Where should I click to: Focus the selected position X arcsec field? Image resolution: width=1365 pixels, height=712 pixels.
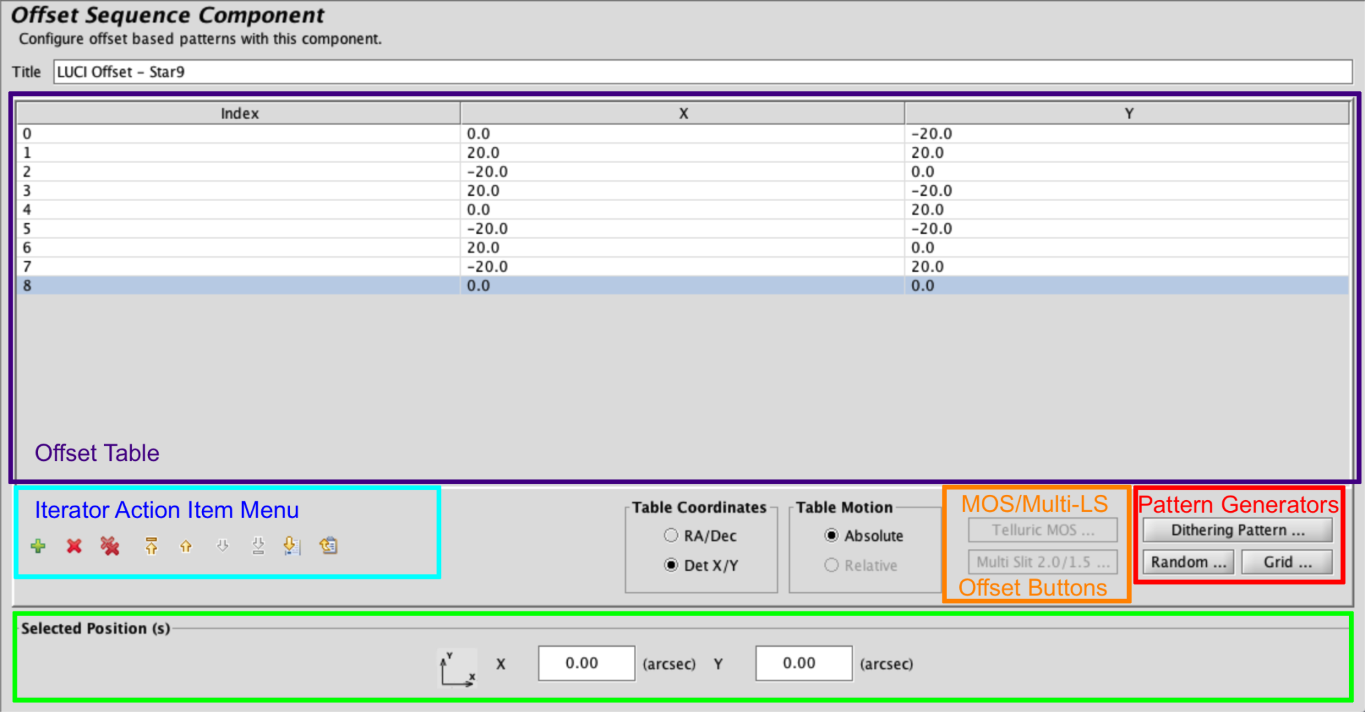point(587,663)
